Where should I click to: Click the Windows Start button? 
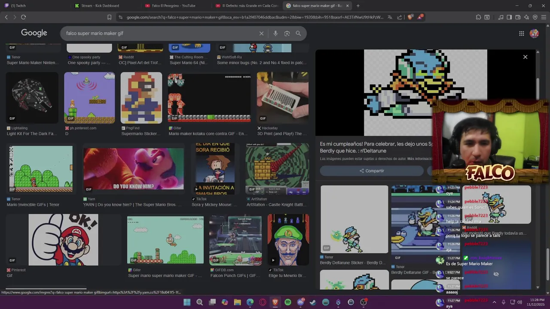[187, 302]
